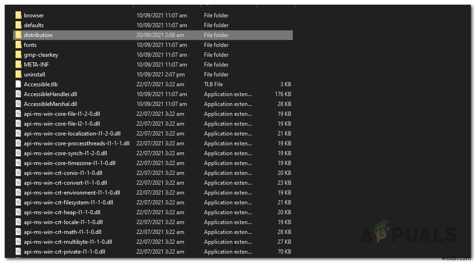Click the fonts folder icon

point(18,45)
